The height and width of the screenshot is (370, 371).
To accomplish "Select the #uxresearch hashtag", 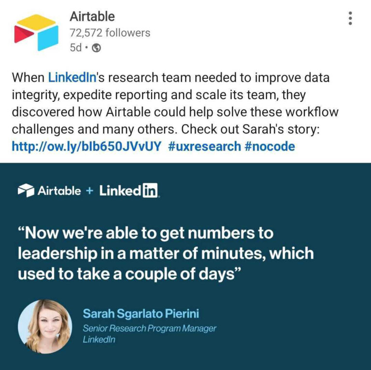I will 204,146.
